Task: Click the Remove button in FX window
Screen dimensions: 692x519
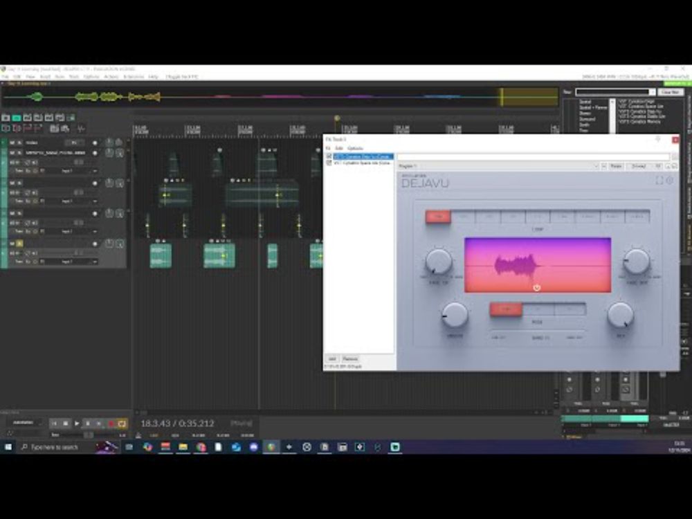Action: 350,358
